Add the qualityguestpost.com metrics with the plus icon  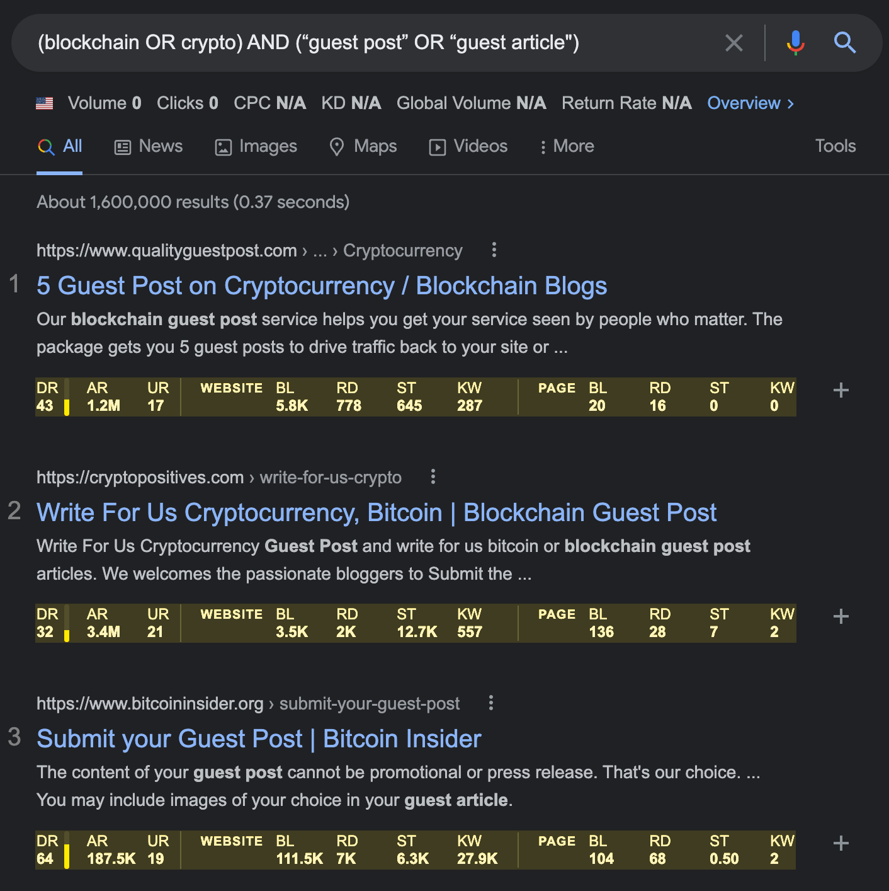tap(841, 391)
